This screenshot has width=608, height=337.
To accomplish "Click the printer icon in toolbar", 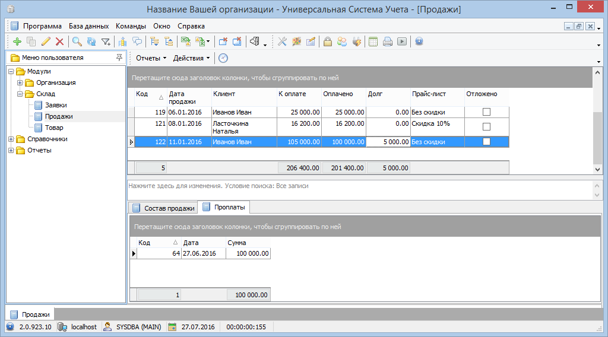I will pos(388,42).
